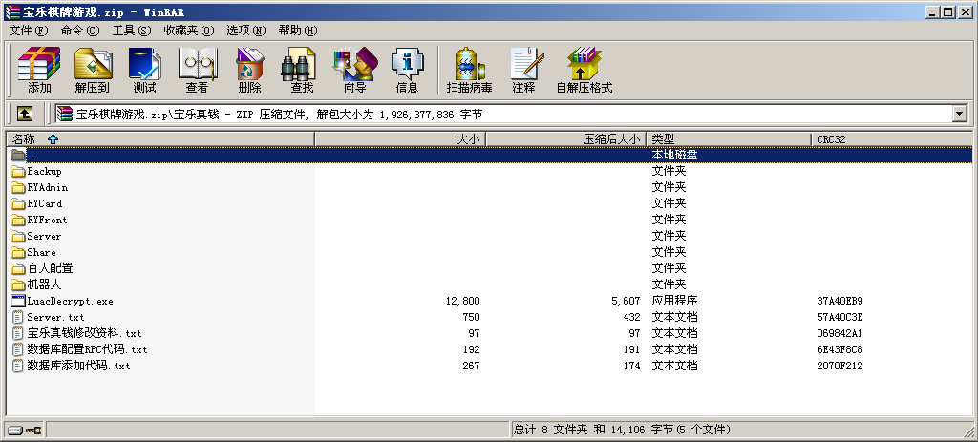This screenshot has height=442, width=978.
Task: Click the Add (添加) toolbar icon
Action: click(x=39, y=70)
